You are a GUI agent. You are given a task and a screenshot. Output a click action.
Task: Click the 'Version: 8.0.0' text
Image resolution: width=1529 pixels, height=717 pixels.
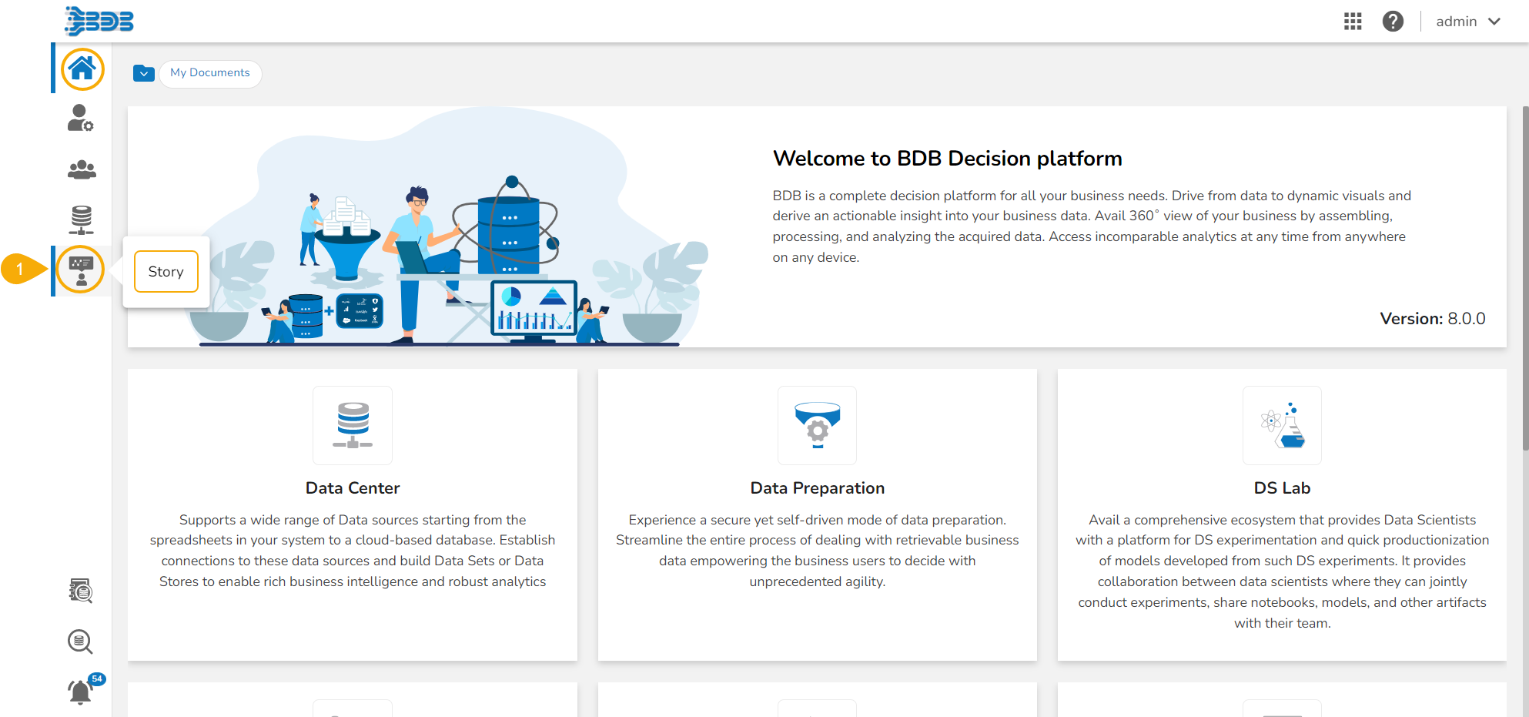click(1433, 319)
